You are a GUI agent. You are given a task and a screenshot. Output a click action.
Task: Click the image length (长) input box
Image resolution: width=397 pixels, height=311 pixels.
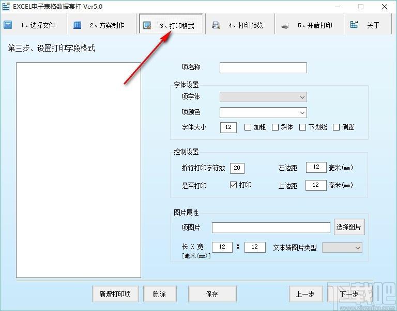coord(222,247)
